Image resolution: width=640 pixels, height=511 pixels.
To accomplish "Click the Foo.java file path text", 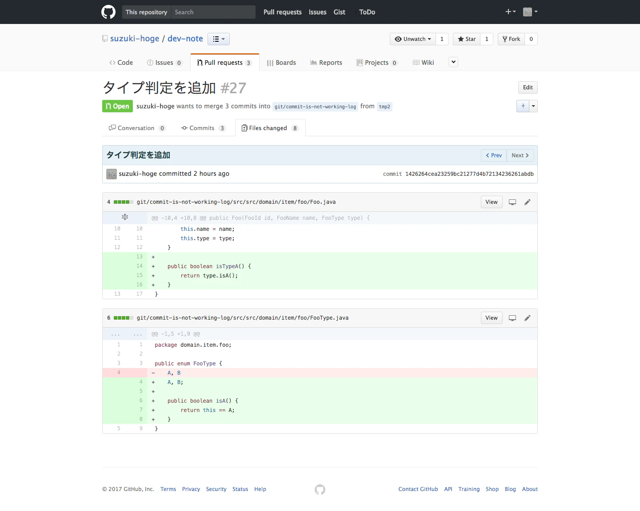I will [x=236, y=202].
